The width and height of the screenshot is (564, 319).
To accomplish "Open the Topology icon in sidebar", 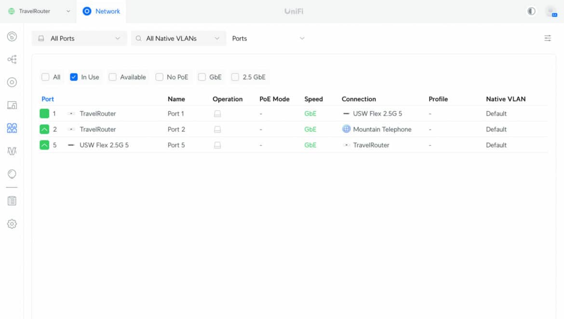I will 12,59.
